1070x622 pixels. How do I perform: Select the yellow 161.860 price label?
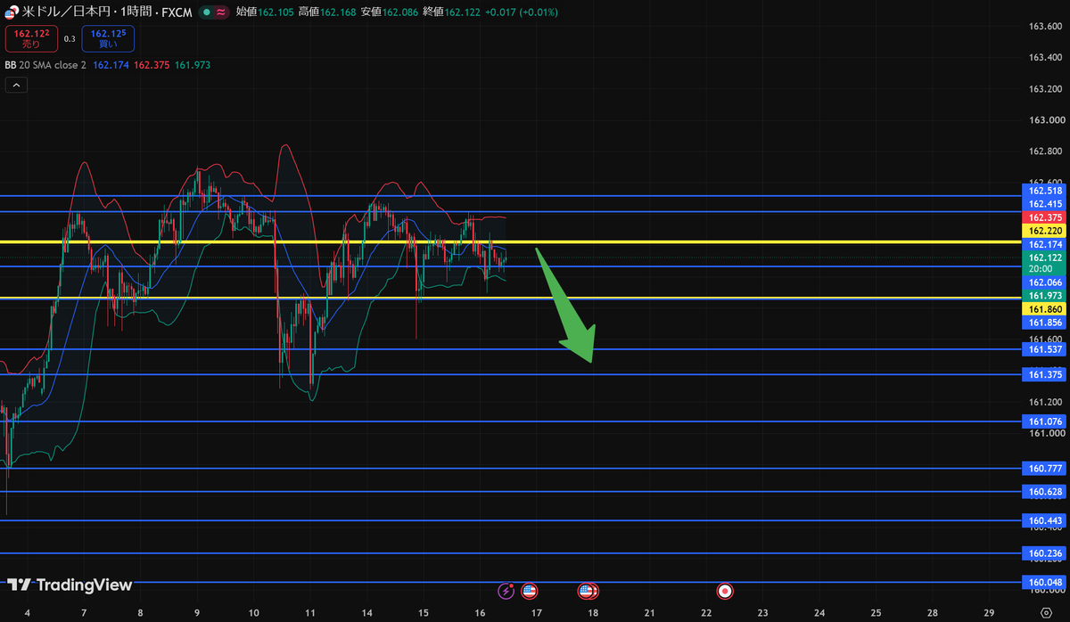[x=1045, y=308]
